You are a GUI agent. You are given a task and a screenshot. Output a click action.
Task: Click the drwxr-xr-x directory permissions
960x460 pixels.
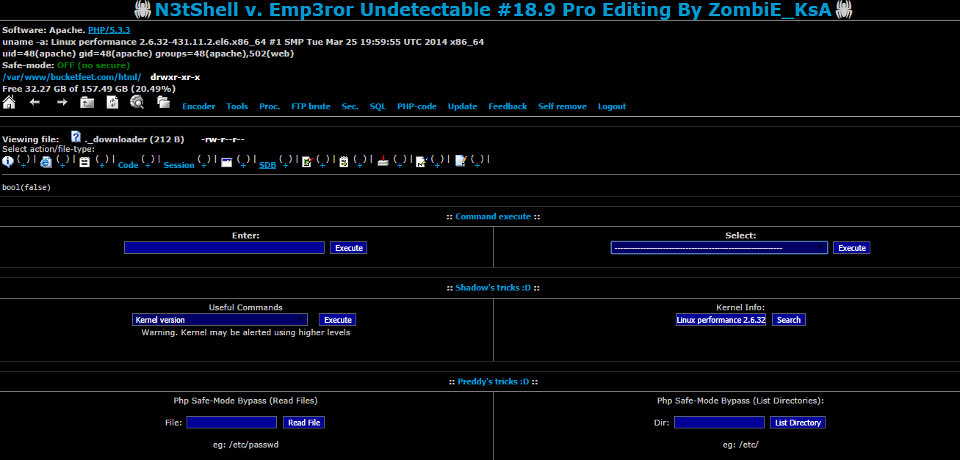175,77
